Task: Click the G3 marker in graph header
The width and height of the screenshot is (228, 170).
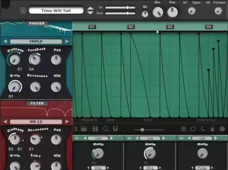Action: tap(170, 27)
